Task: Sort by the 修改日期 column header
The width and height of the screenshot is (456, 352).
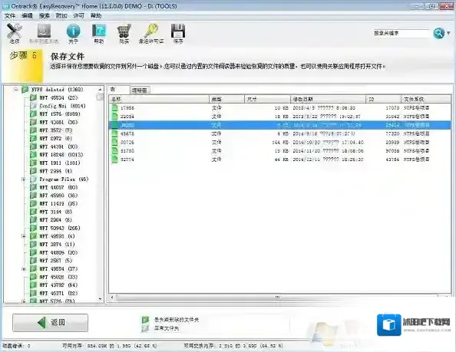Action: 328,99
